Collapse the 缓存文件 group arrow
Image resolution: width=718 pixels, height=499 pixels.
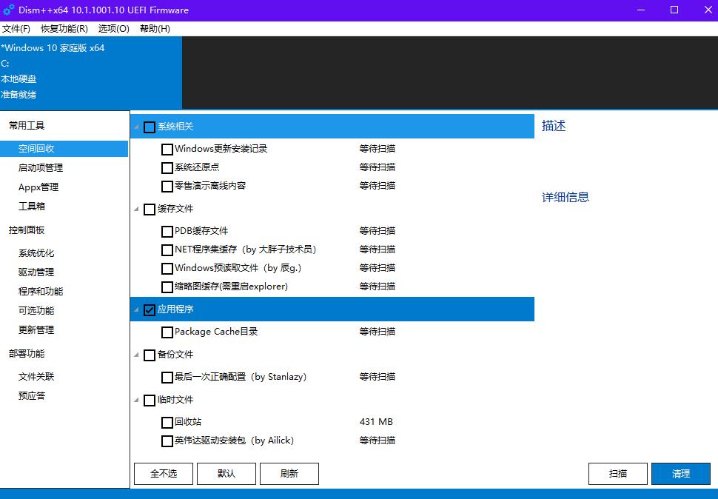click(x=136, y=210)
